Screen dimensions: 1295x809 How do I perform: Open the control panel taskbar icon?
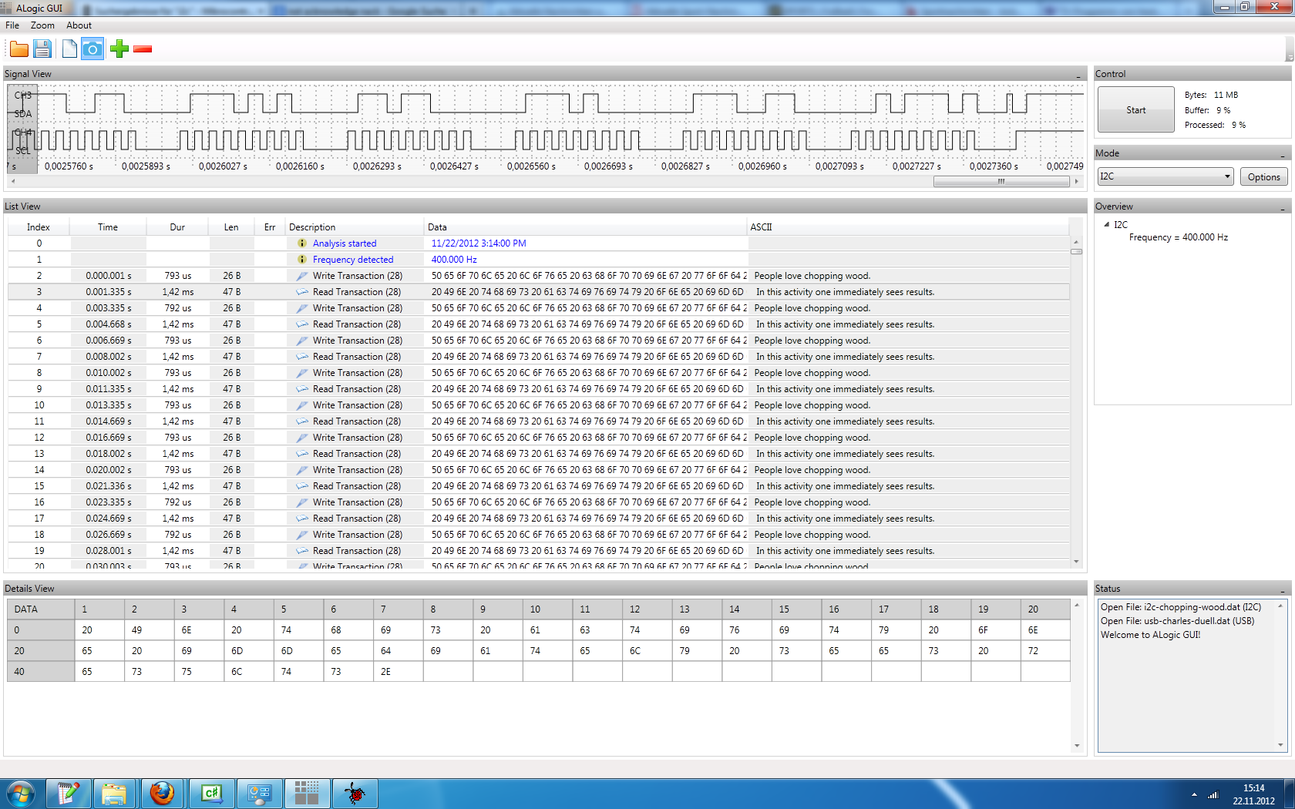click(x=259, y=794)
